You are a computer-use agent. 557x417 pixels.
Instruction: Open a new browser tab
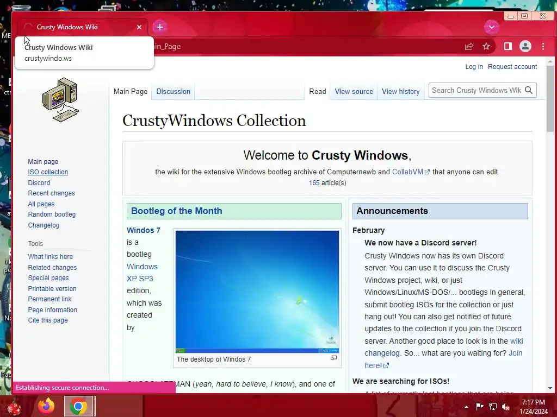click(160, 27)
